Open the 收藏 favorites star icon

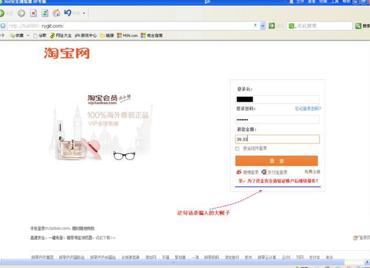point(12,36)
